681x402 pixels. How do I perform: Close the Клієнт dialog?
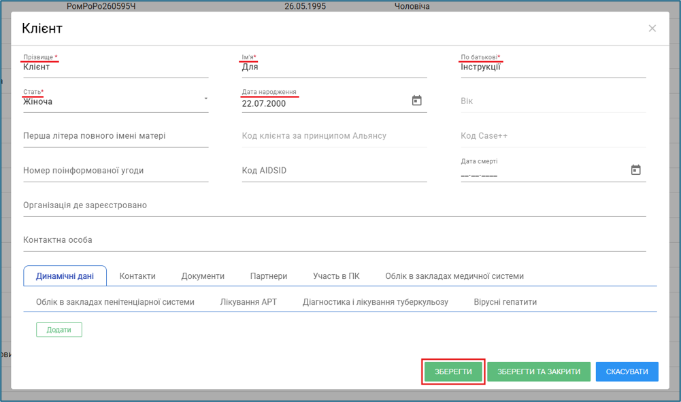tap(652, 28)
